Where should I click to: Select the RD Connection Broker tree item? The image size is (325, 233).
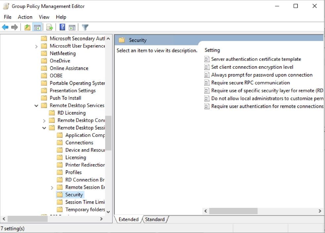click(x=85, y=180)
